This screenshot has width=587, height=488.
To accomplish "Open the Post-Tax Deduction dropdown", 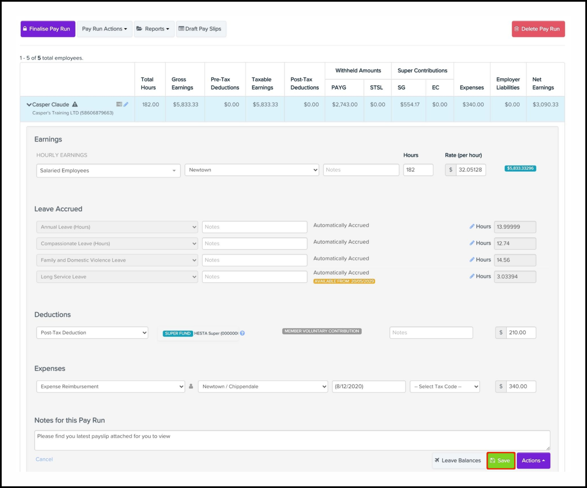I will [92, 333].
